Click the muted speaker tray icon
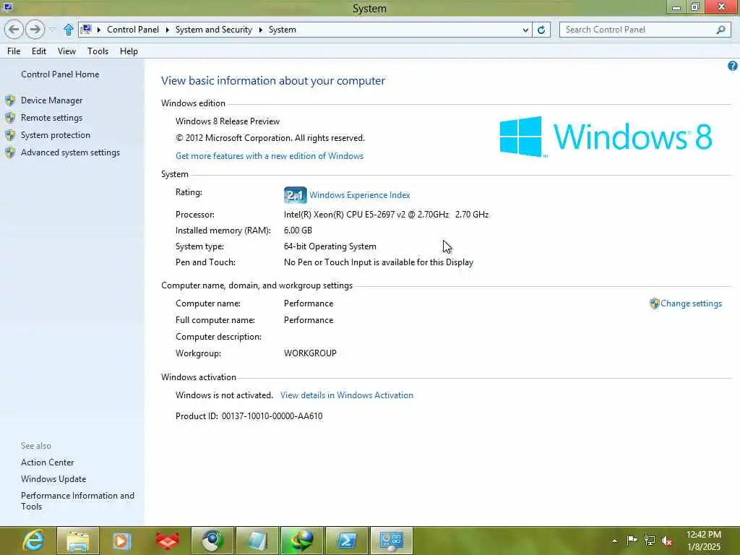 click(667, 541)
